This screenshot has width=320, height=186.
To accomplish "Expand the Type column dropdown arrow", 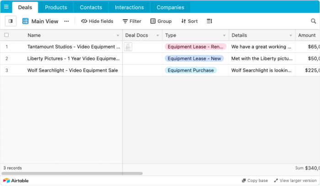I will coord(224,36).
